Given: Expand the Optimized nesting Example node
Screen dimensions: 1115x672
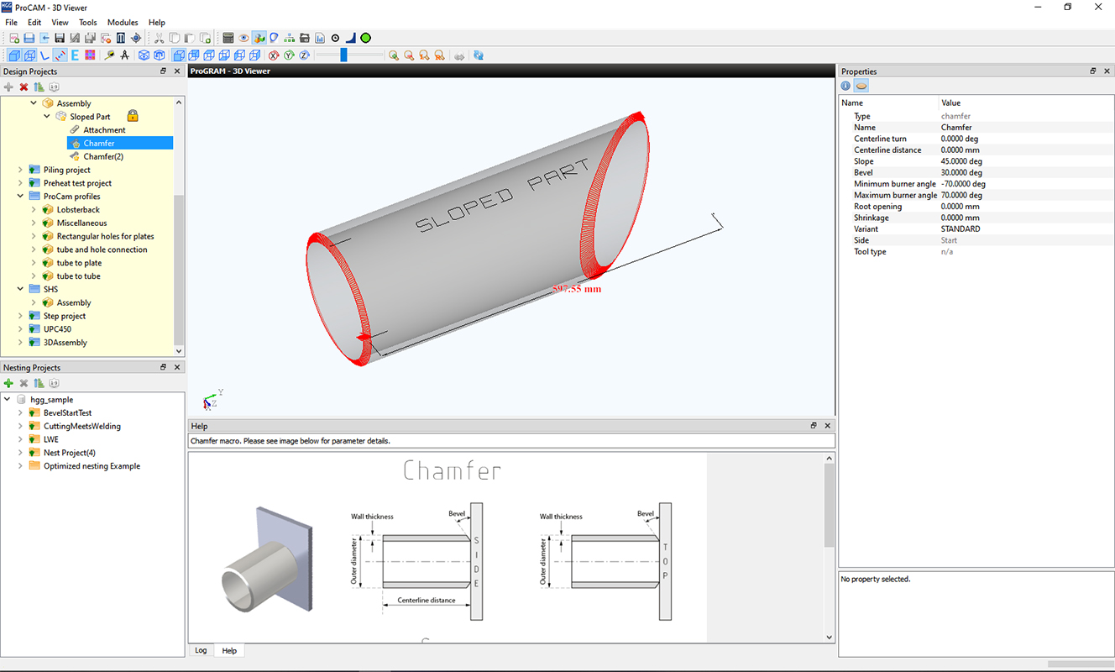Looking at the screenshot, I should (x=20, y=466).
